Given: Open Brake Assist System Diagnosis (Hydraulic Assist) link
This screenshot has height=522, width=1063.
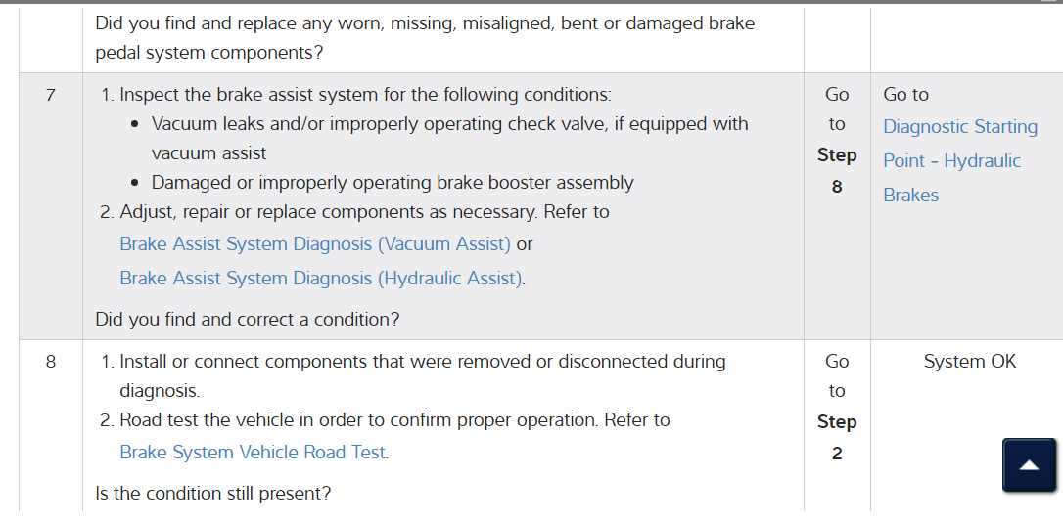Looking at the screenshot, I should 321,278.
